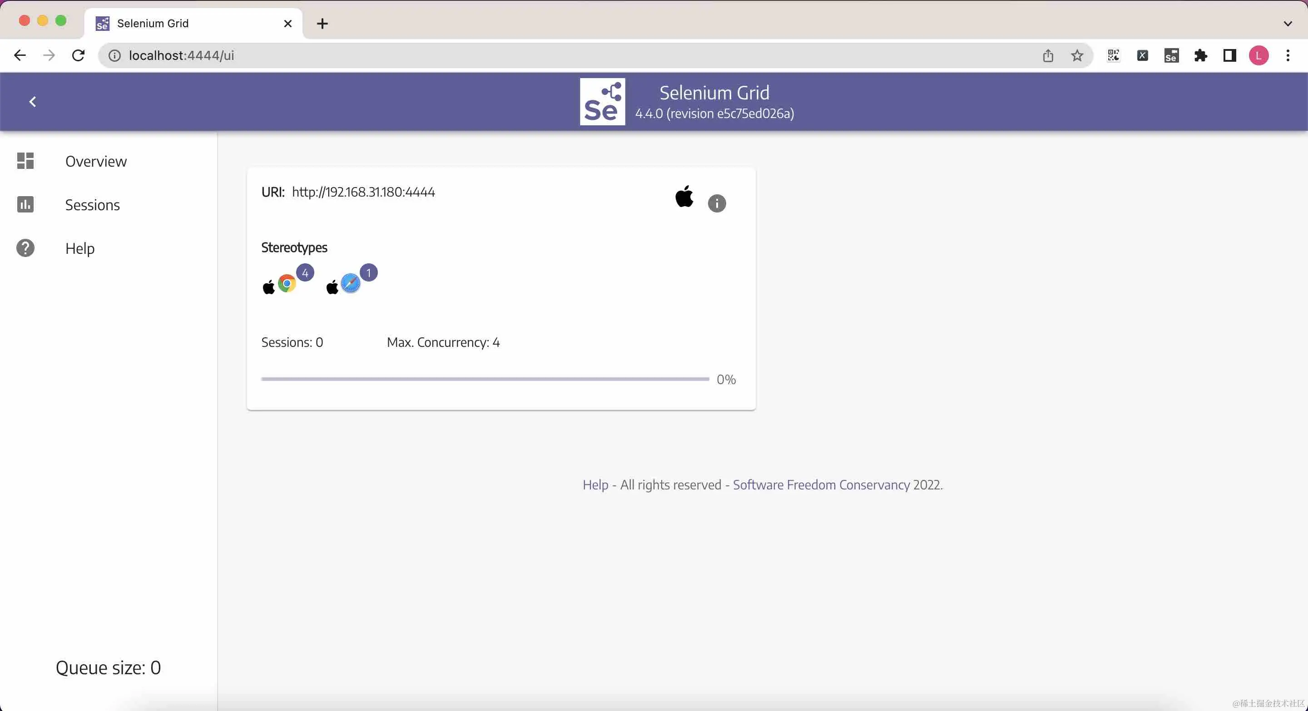Select Help in the sidebar
The height and width of the screenshot is (711, 1308).
click(x=80, y=249)
